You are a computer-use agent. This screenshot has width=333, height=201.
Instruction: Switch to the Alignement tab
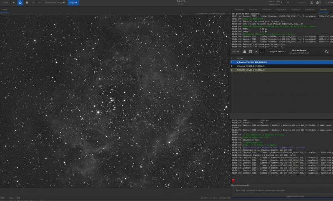tap(281, 10)
